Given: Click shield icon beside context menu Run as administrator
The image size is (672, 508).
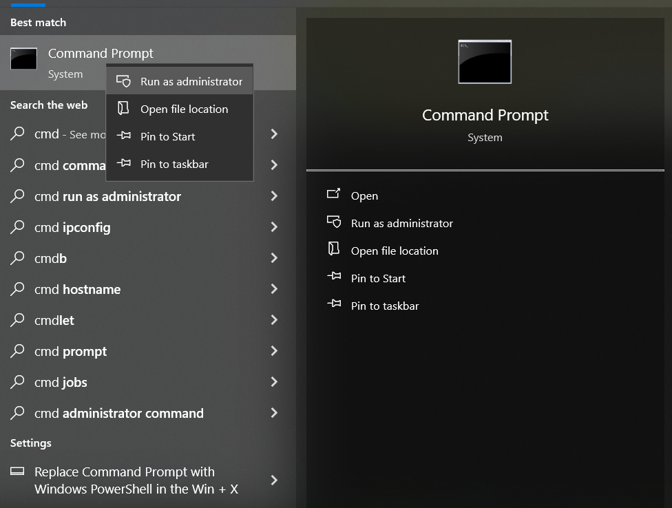Looking at the screenshot, I should coord(123,81).
